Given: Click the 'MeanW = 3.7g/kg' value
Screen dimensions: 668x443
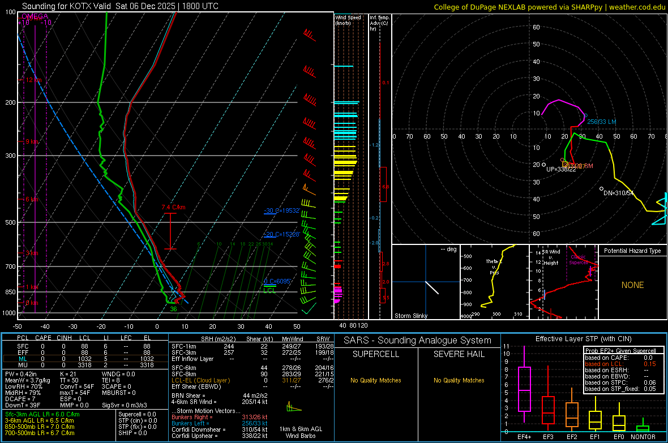Looking at the screenshot, I should 28,380.
